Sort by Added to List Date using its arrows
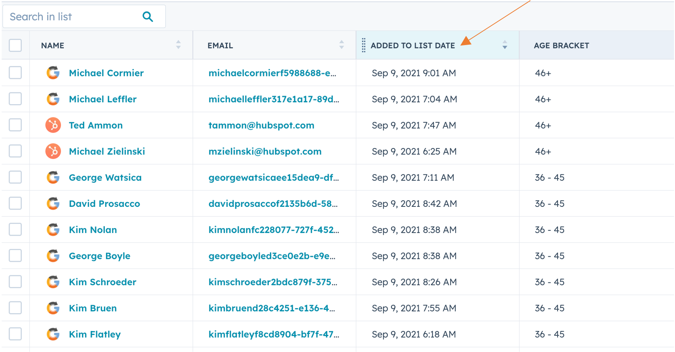Viewport: 675px width, 352px height. coord(505,45)
